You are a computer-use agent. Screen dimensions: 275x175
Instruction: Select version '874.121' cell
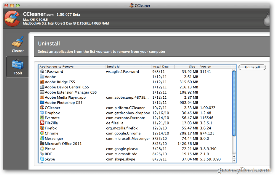point(207,133)
